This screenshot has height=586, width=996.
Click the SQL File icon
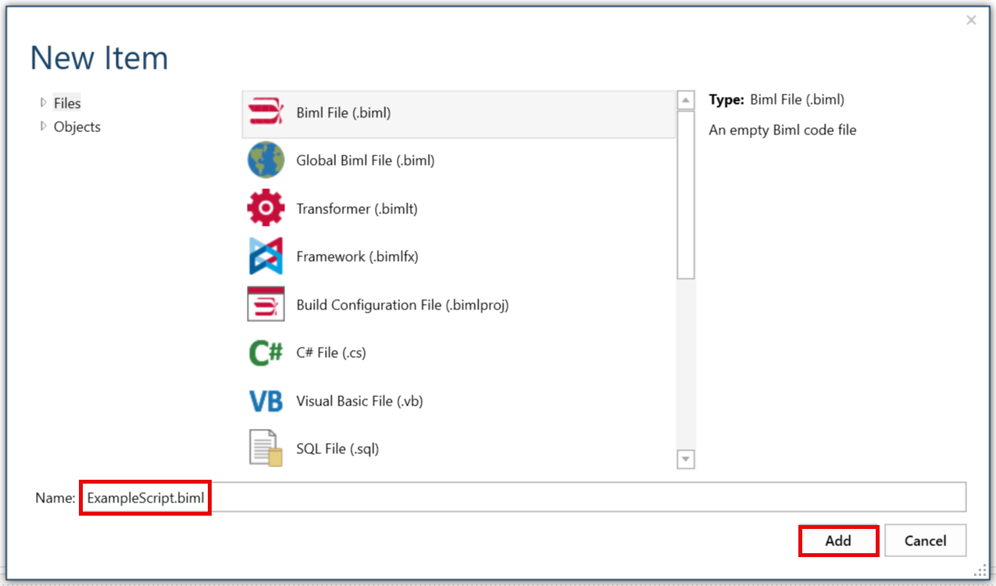click(266, 448)
